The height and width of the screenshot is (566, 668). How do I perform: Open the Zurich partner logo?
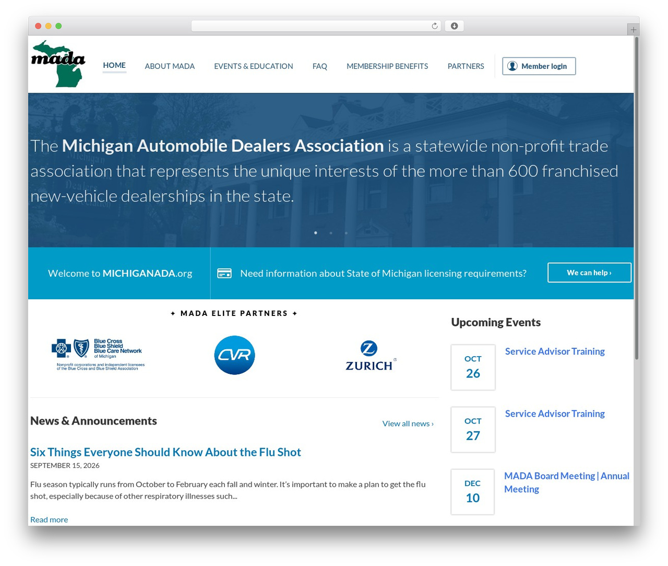tap(371, 356)
